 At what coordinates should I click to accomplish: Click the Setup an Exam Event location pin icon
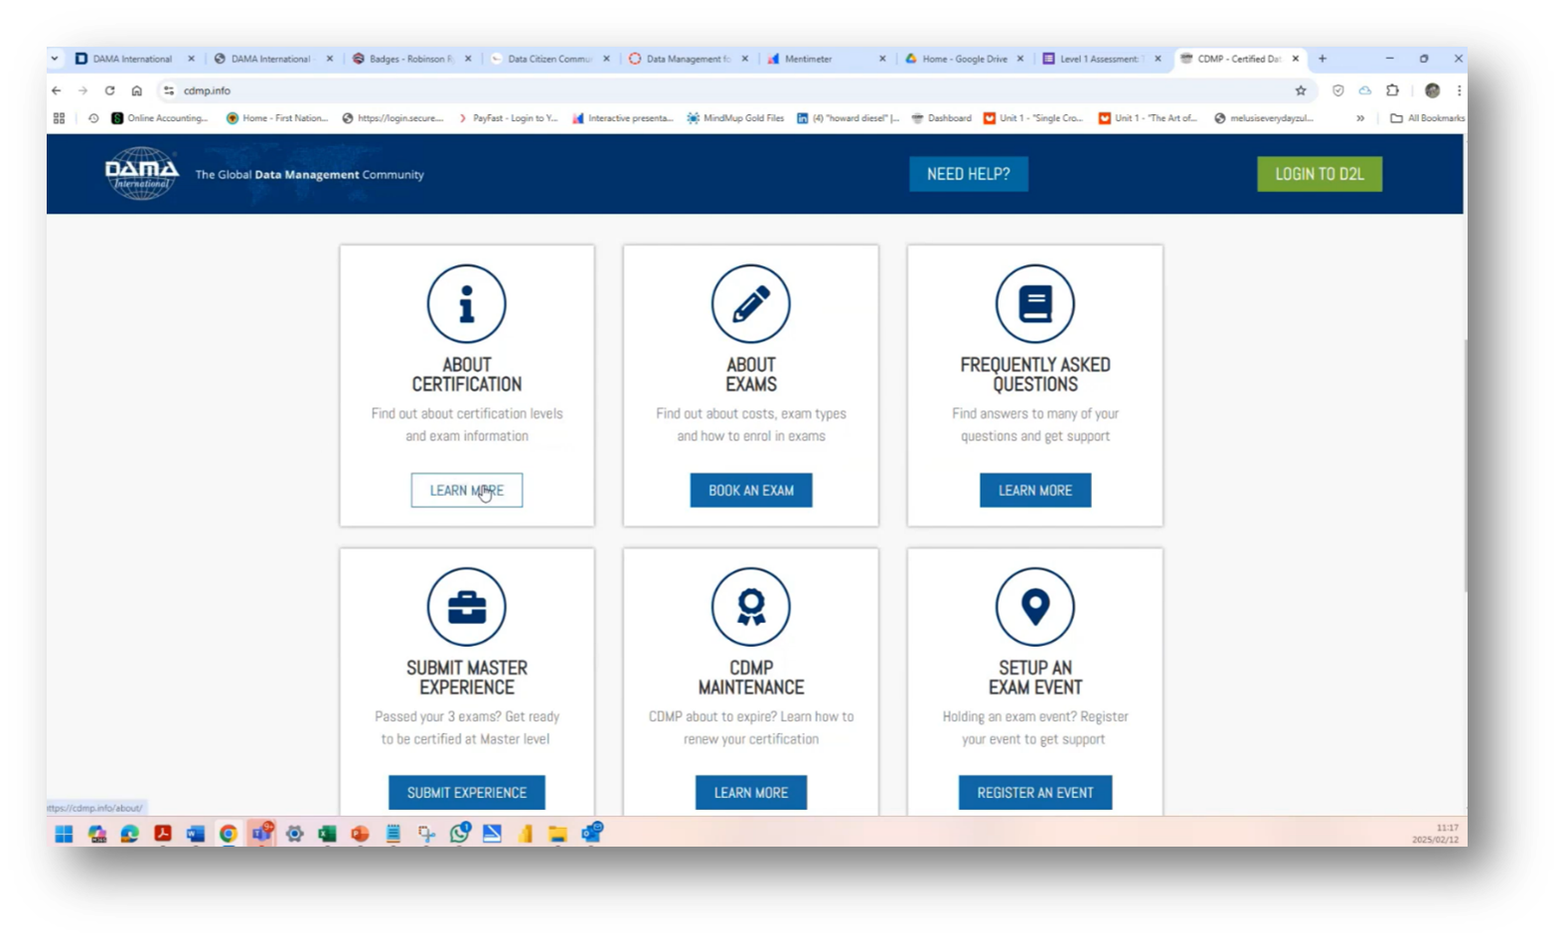(x=1034, y=606)
